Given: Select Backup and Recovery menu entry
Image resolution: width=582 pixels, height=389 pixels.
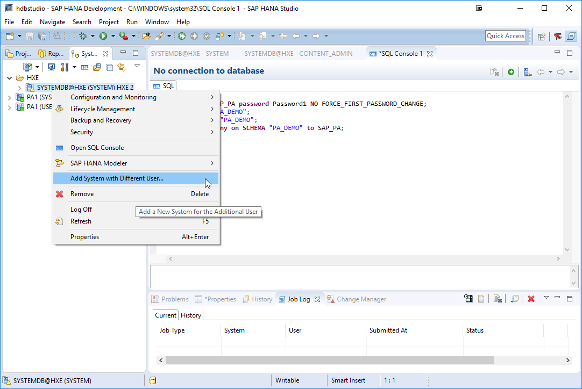Looking at the screenshot, I should (136, 120).
